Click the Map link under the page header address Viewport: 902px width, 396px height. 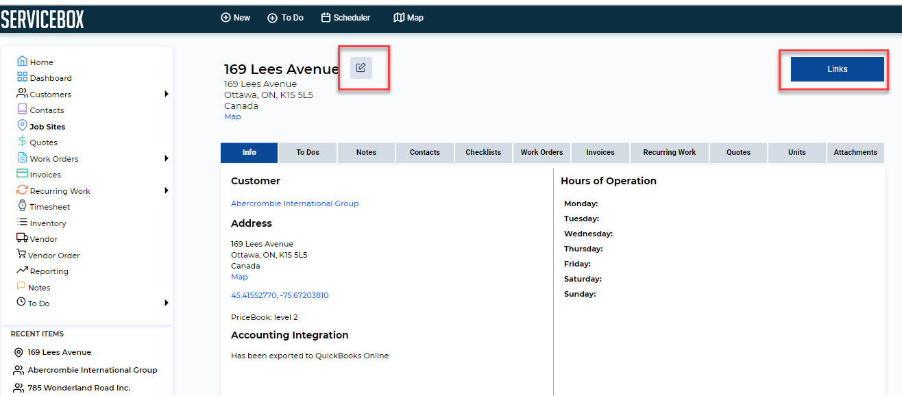[232, 116]
